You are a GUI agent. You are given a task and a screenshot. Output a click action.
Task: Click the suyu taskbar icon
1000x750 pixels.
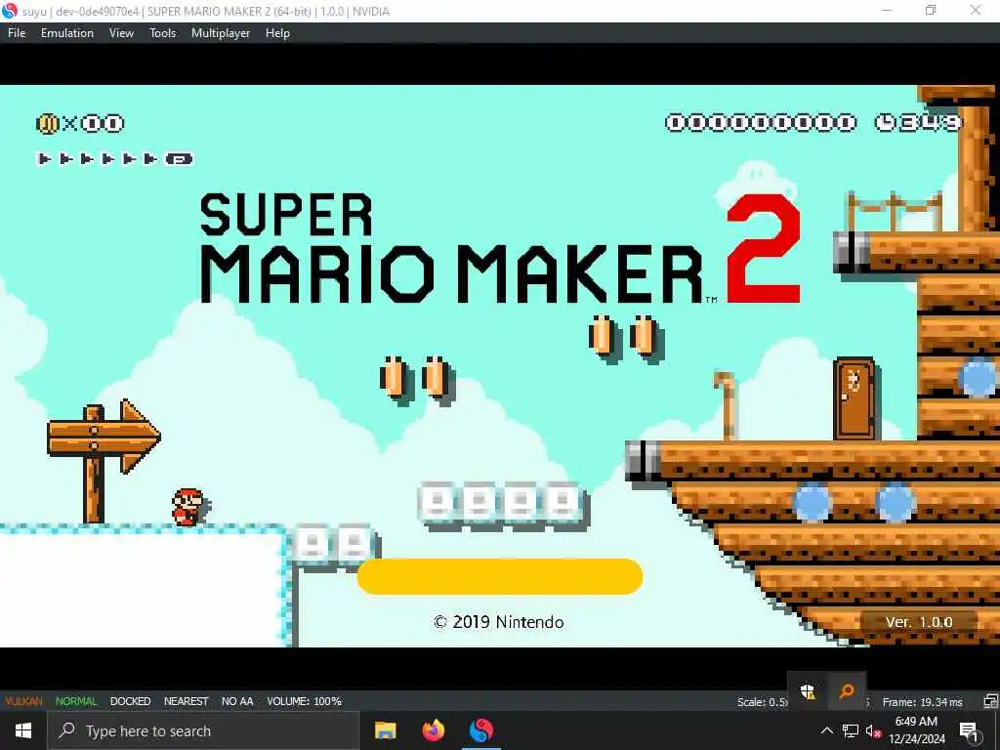(x=481, y=730)
